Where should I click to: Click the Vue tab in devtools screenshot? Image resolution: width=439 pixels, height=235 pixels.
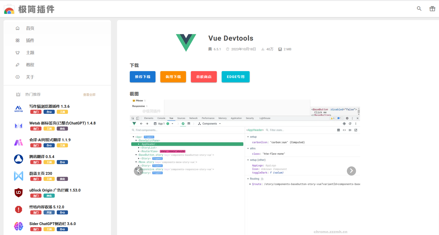click(x=171, y=118)
